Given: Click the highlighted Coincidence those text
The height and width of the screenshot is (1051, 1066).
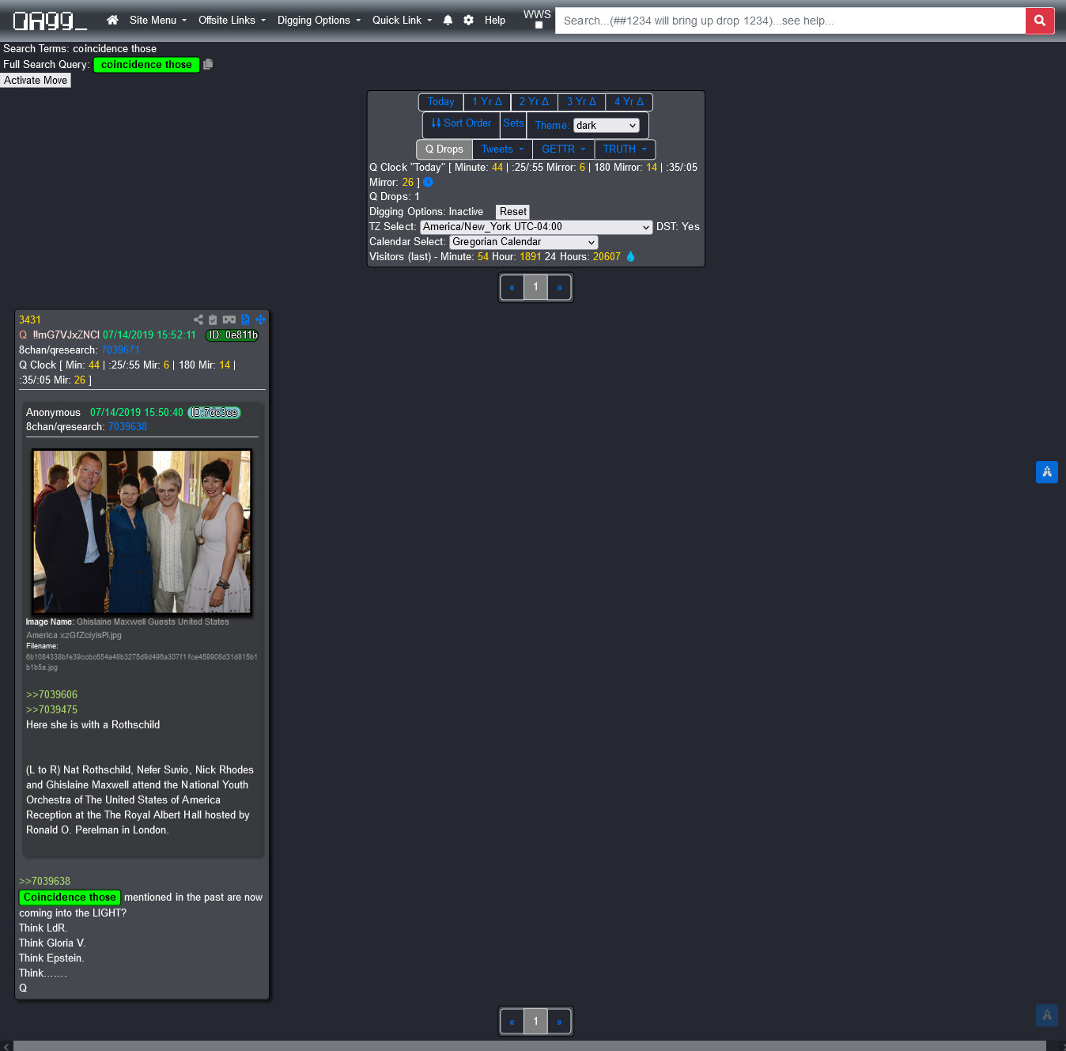Looking at the screenshot, I should click(70, 898).
